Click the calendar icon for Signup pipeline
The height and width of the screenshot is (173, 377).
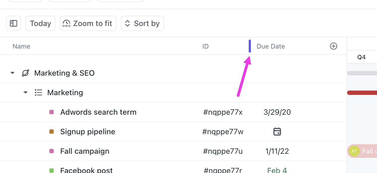(277, 132)
